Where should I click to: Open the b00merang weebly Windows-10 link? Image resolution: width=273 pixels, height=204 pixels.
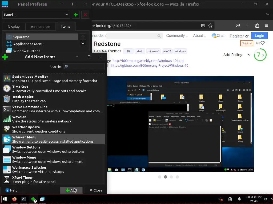pyautogui.click(x=148, y=61)
